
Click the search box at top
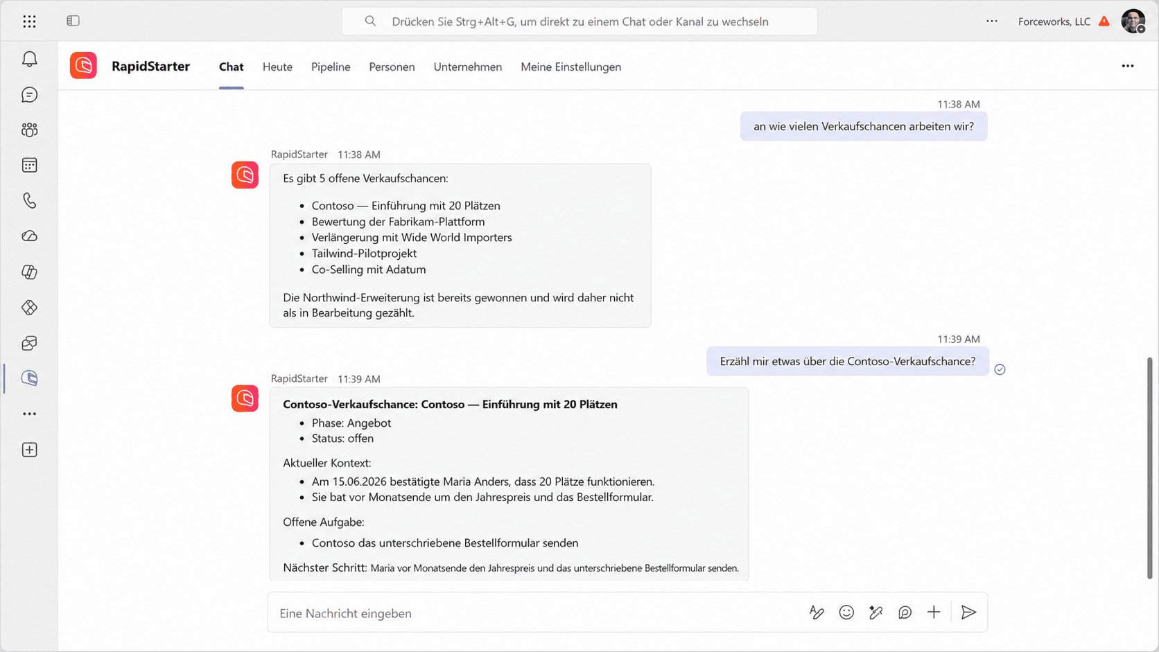click(579, 21)
